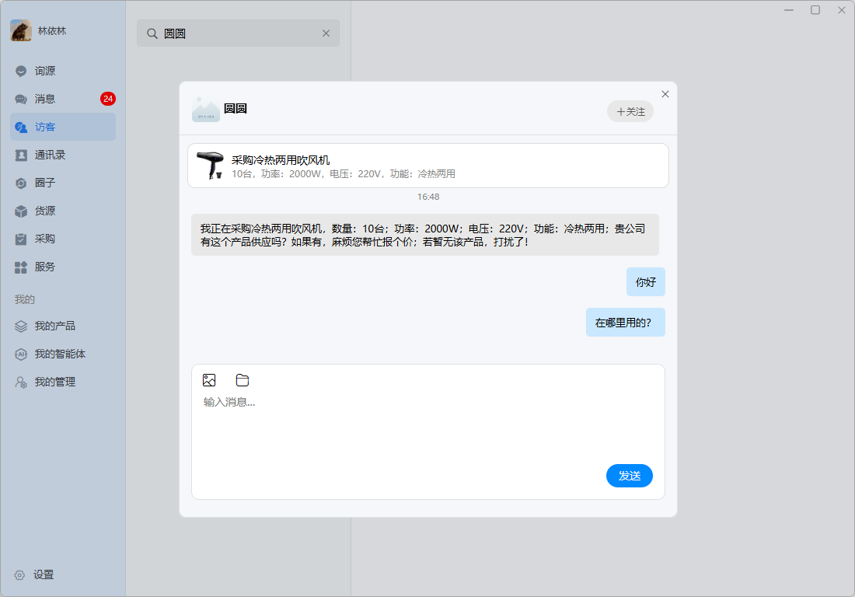This screenshot has height=597, width=855.
Task: Click the 圆圆 contact avatar
Action: pyautogui.click(x=205, y=109)
